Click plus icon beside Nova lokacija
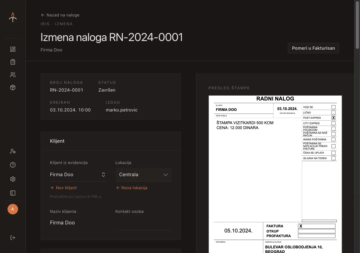 118,188
